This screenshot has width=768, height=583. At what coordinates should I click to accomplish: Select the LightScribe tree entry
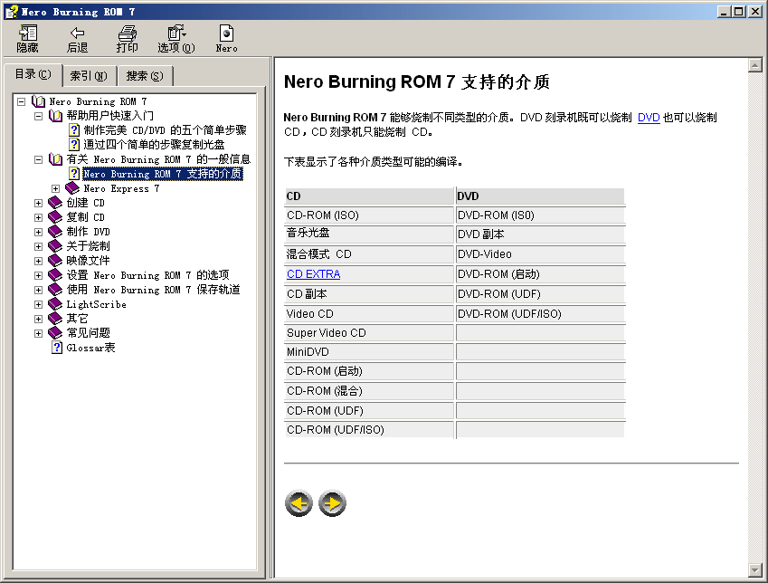97,304
